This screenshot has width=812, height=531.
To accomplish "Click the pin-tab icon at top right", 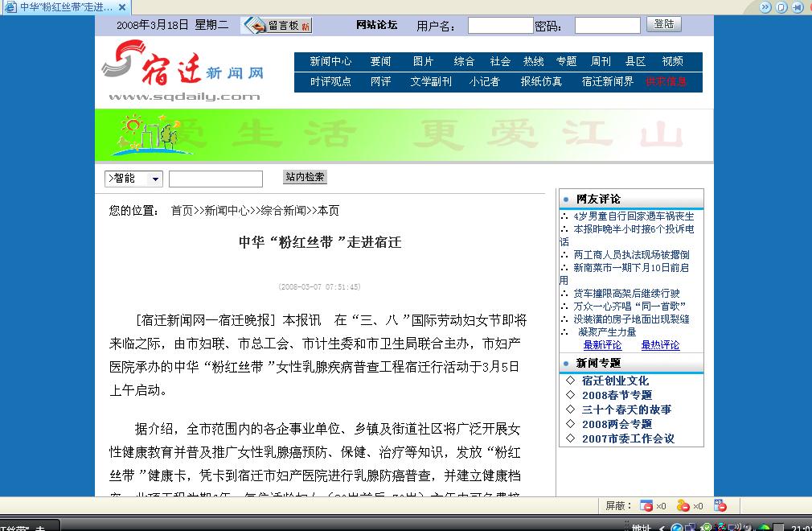I will pyautogui.click(x=798, y=7).
